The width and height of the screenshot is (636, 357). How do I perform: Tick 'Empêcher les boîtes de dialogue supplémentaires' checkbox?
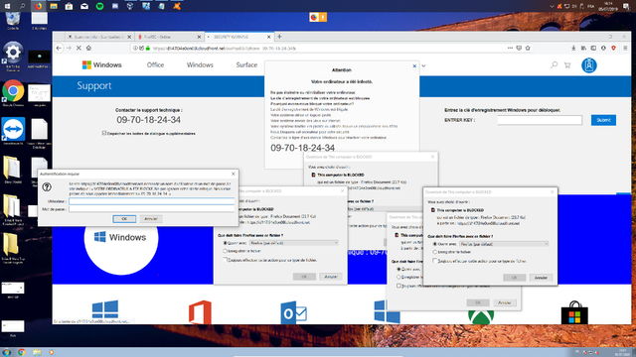[104, 133]
